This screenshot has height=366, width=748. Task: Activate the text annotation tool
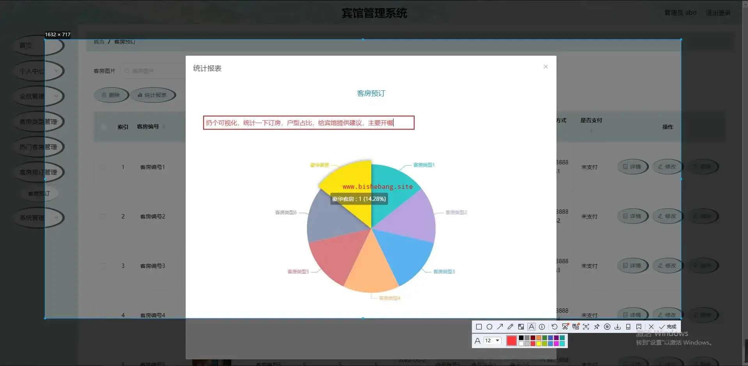pos(532,327)
